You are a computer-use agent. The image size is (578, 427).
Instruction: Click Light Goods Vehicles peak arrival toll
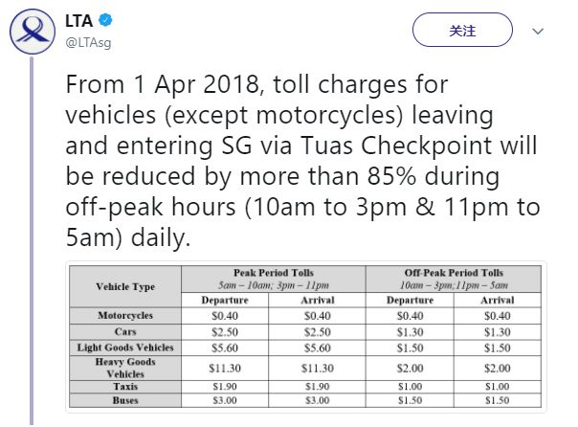317,348
